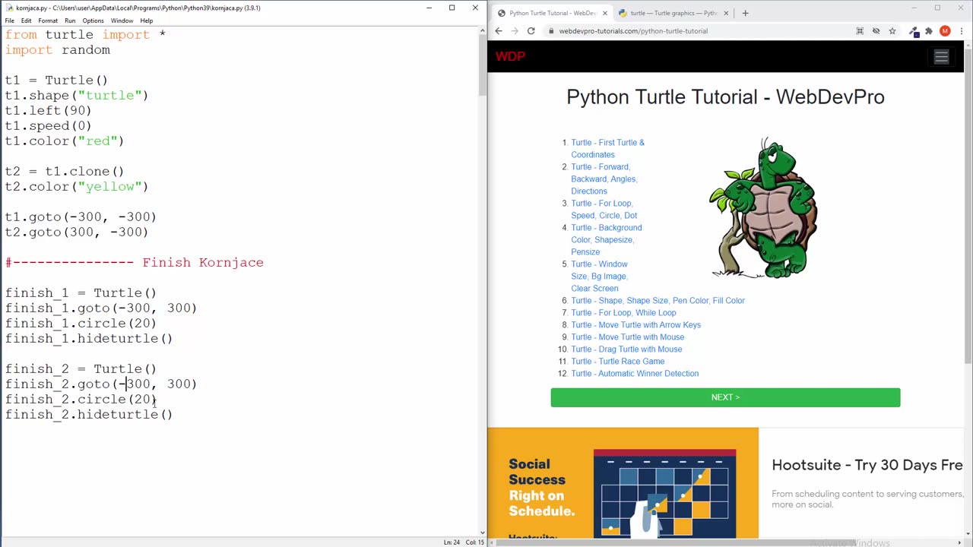
Task: Open Chrome extensions puzzle icon
Action: (x=929, y=31)
